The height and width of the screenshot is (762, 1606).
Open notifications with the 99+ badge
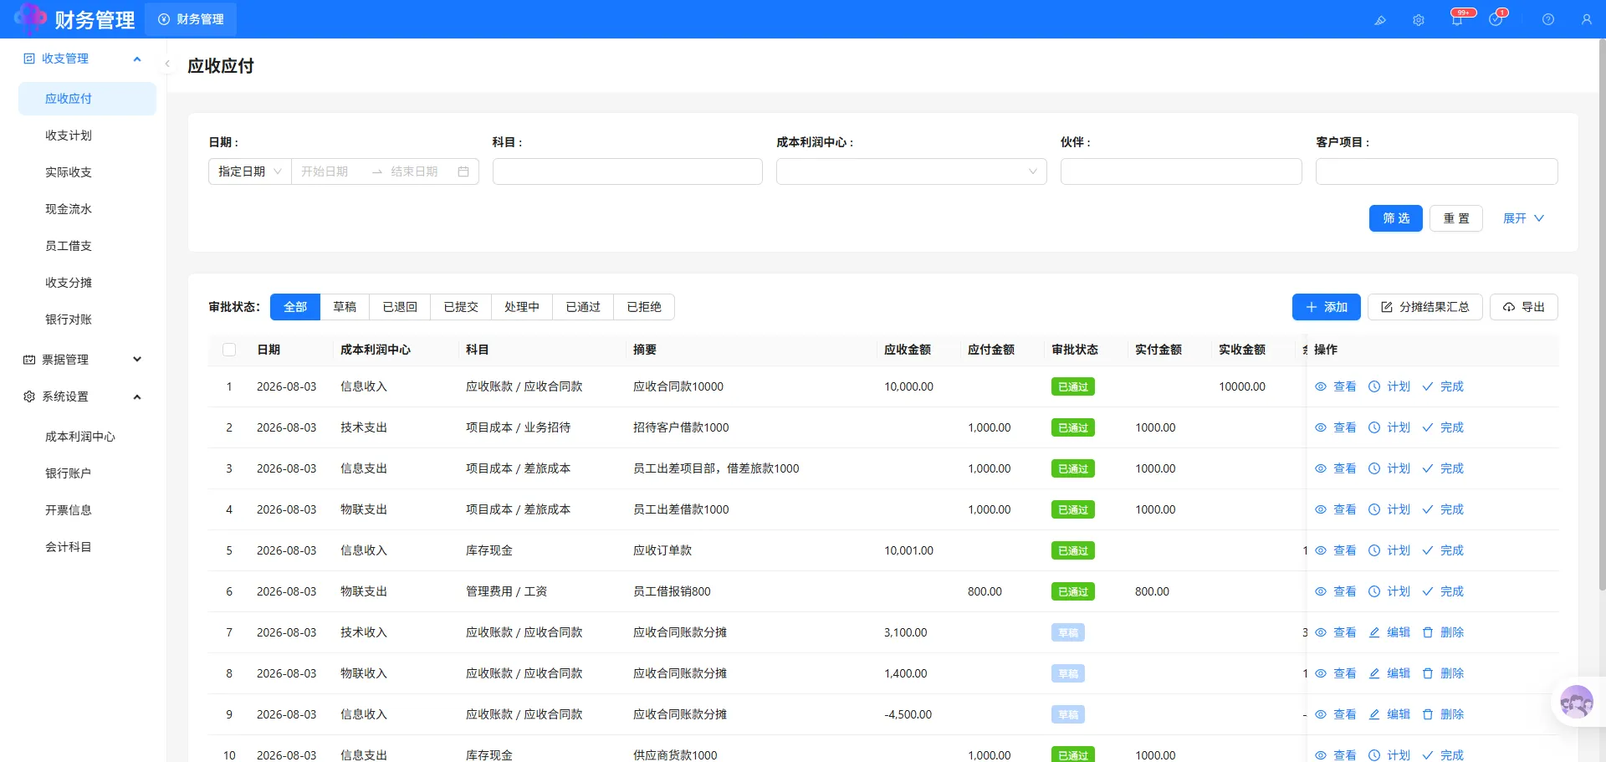coord(1458,18)
